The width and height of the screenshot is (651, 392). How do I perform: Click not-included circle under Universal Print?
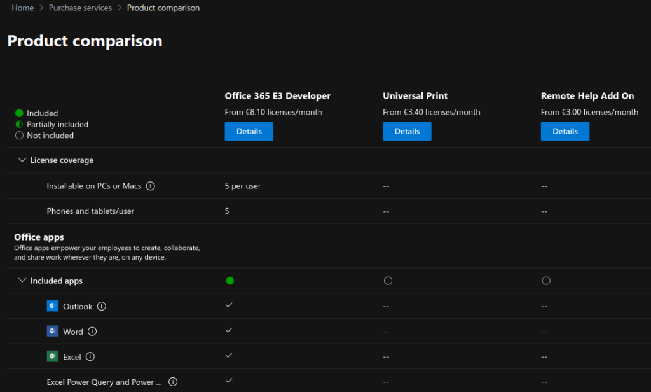pyautogui.click(x=388, y=281)
